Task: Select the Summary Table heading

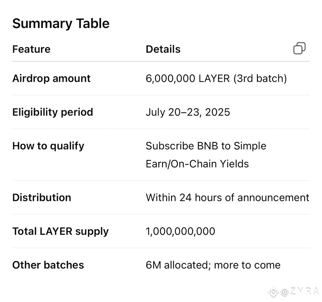Action: pos(61,23)
